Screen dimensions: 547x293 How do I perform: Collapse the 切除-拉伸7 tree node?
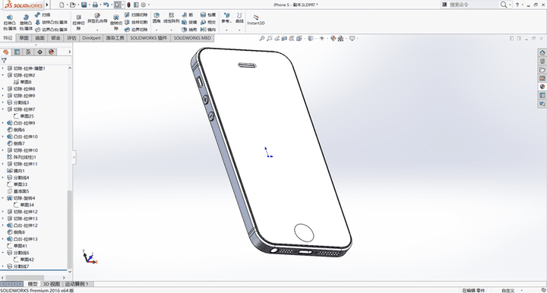click(3, 109)
